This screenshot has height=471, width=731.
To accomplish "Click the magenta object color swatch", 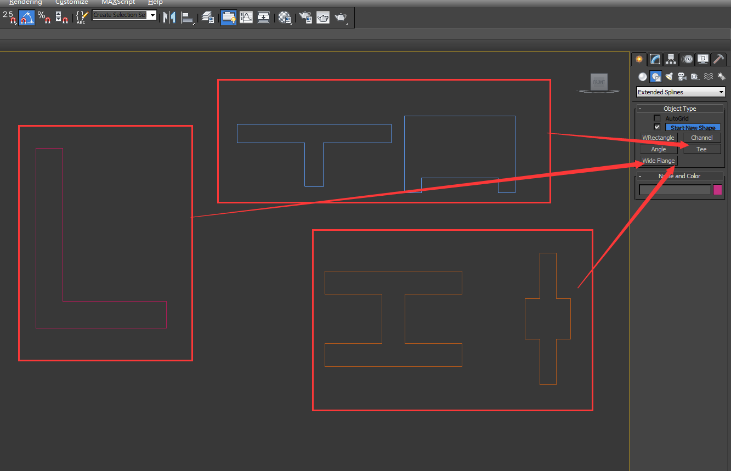I will tap(717, 190).
